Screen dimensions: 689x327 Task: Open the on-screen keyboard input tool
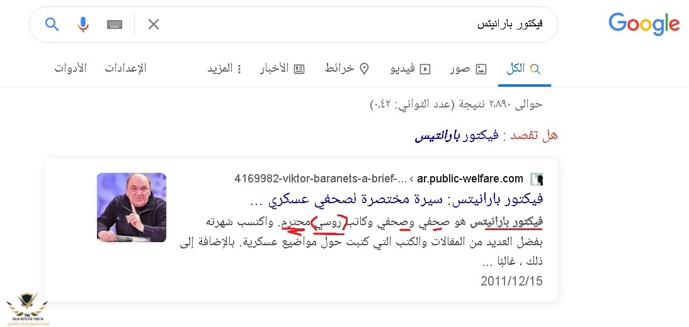point(114,25)
